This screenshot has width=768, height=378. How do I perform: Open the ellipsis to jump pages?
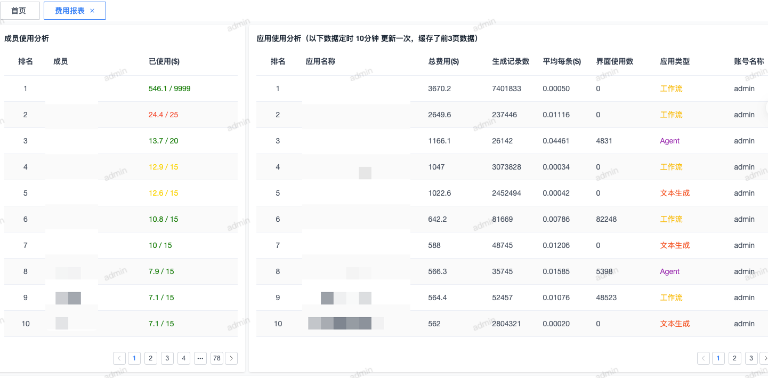click(200, 358)
